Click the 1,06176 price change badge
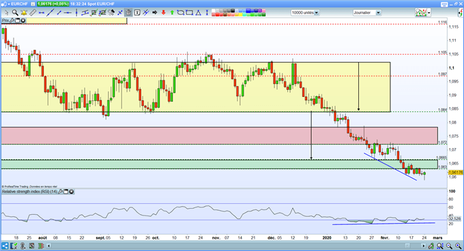Image resolution: width=464 pixels, height=251 pixels. pyautogui.click(x=53, y=4)
